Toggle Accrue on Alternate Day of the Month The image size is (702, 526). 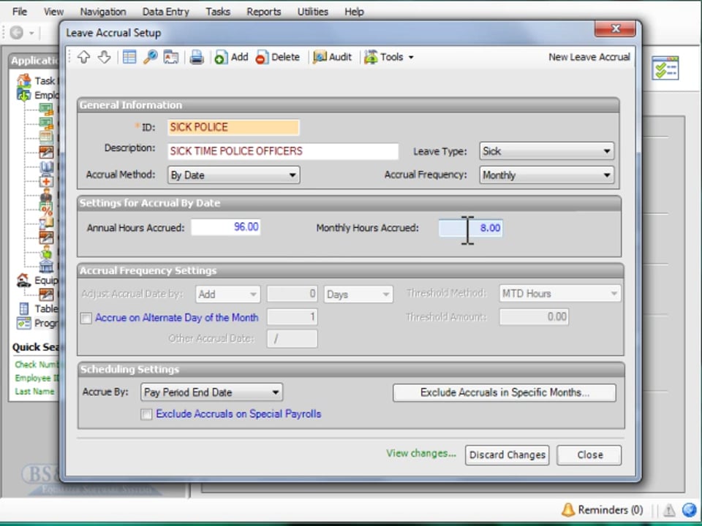tap(86, 318)
